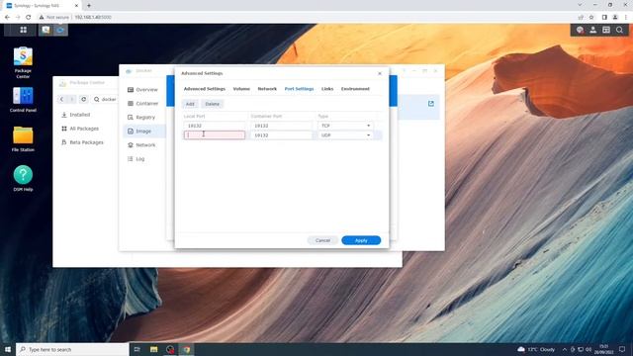Bookmark this page with the star icon
The image size is (633, 356).
591,17
